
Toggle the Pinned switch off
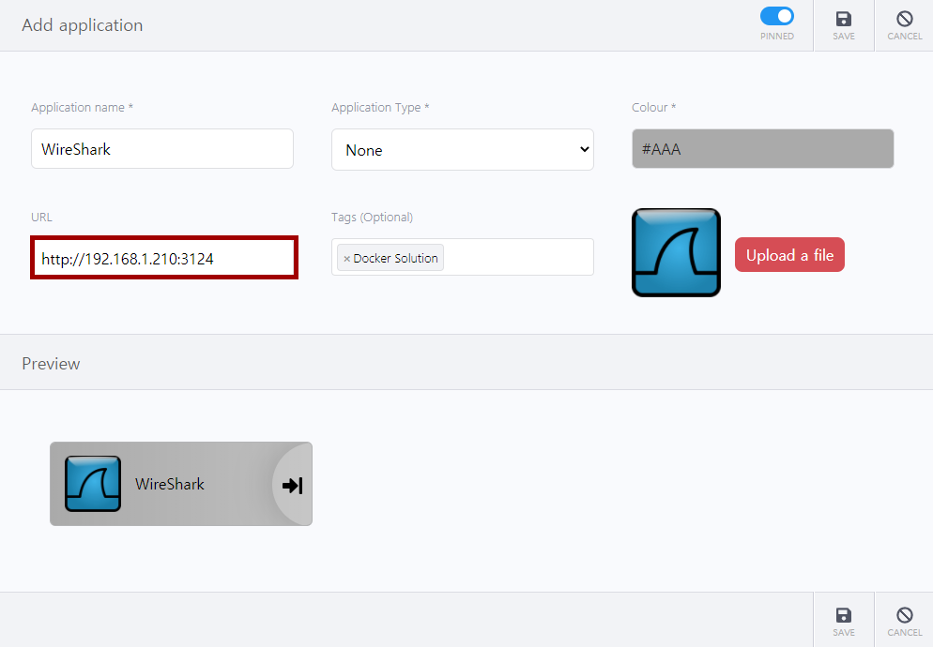(x=776, y=16)
